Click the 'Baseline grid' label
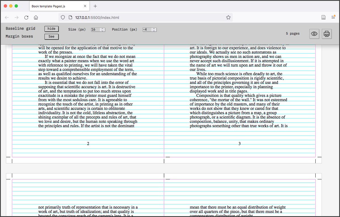Viewport: 340px width, 217px height. point(20,29)
